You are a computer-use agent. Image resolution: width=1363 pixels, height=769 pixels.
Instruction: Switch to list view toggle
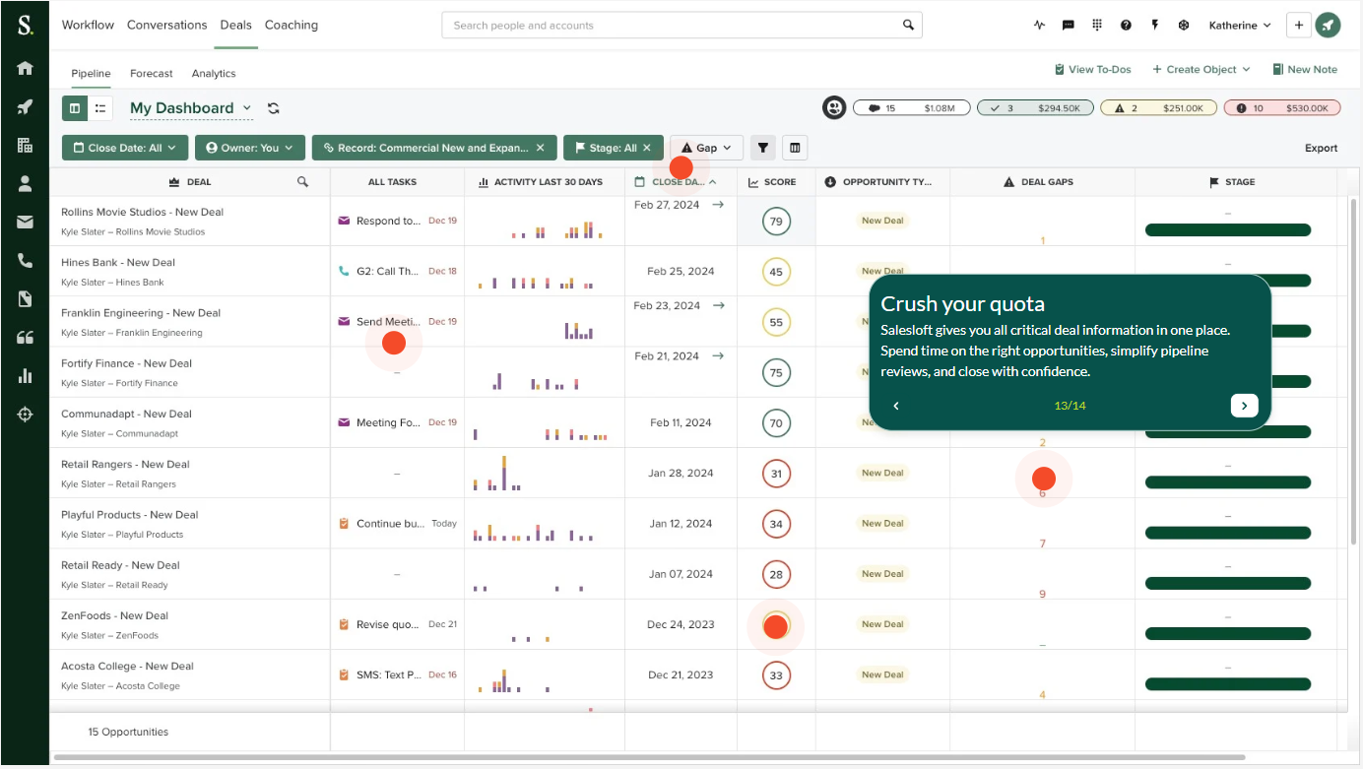[100, 108]
